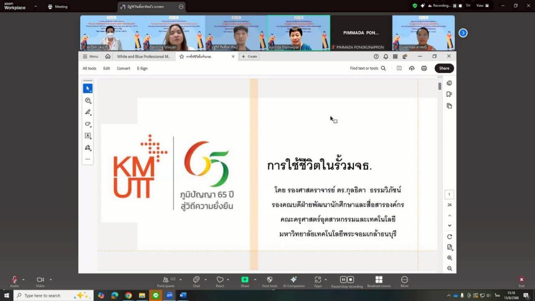Open the Chat panel

coord(196,280)
